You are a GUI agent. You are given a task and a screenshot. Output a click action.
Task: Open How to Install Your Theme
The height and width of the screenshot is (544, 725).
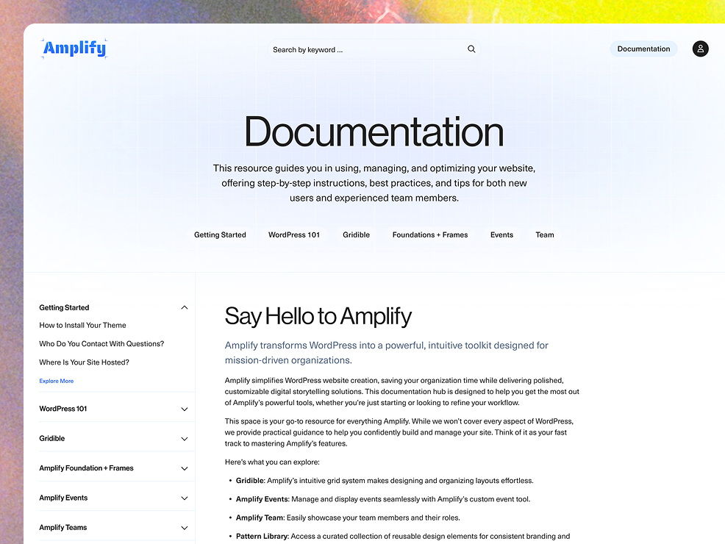[x=82, y=326]
